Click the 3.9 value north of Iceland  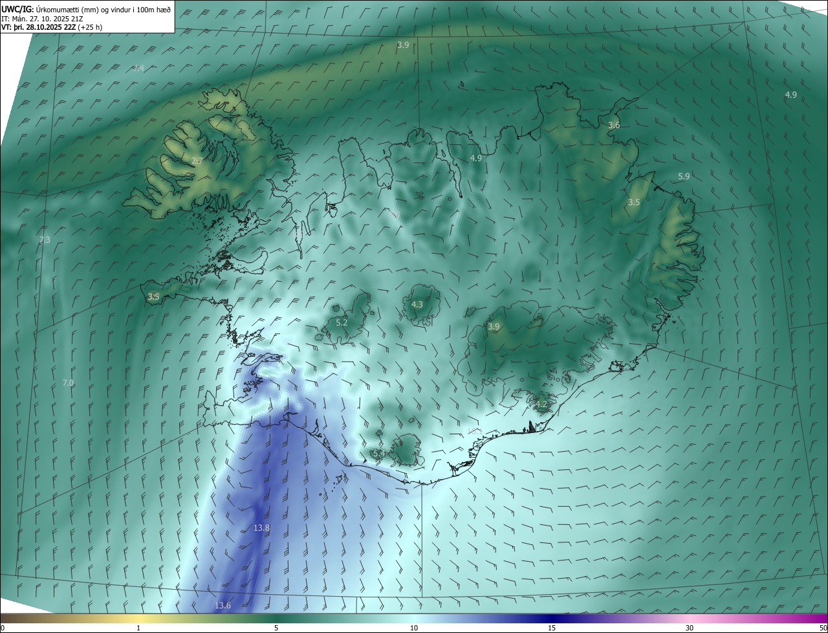(403, 45)
